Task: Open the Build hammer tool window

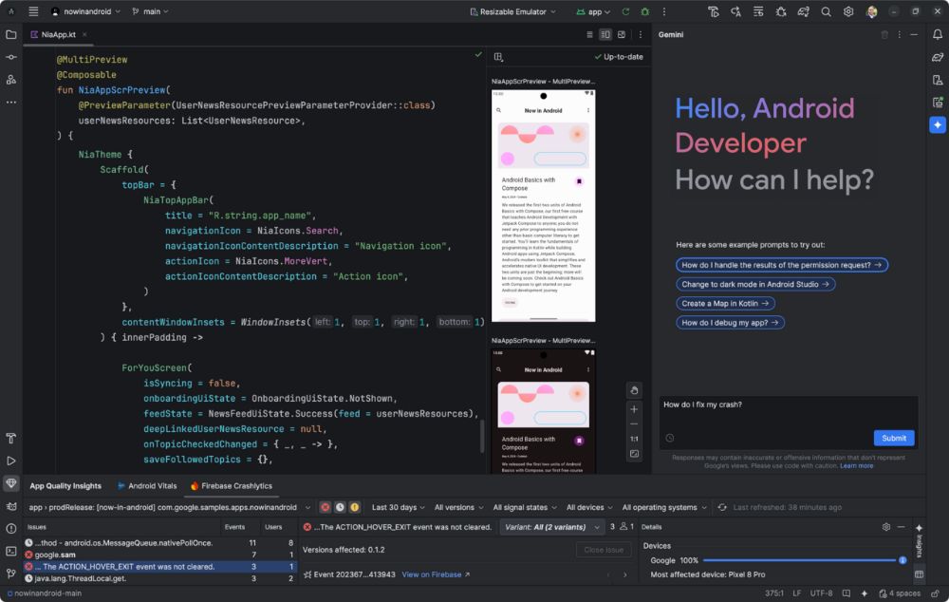Action: (x=10, y=438)
